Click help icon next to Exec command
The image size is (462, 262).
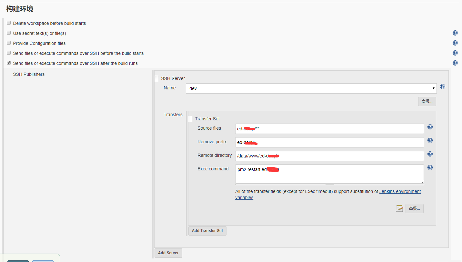(x=430, y=167)
